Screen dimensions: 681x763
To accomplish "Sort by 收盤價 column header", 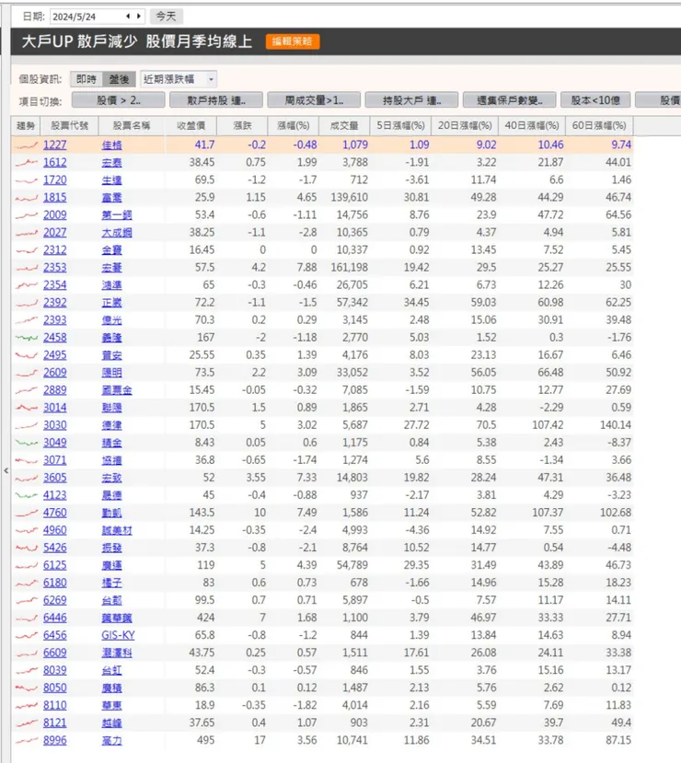I will [x=190, y=125].
